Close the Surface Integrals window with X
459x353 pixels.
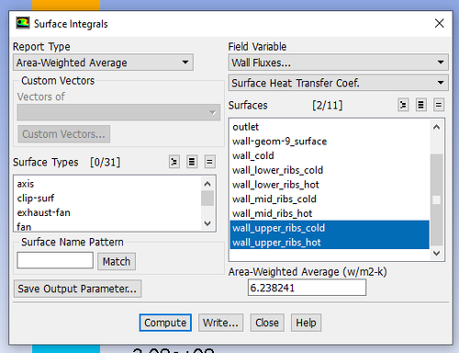tap(439, 23)
